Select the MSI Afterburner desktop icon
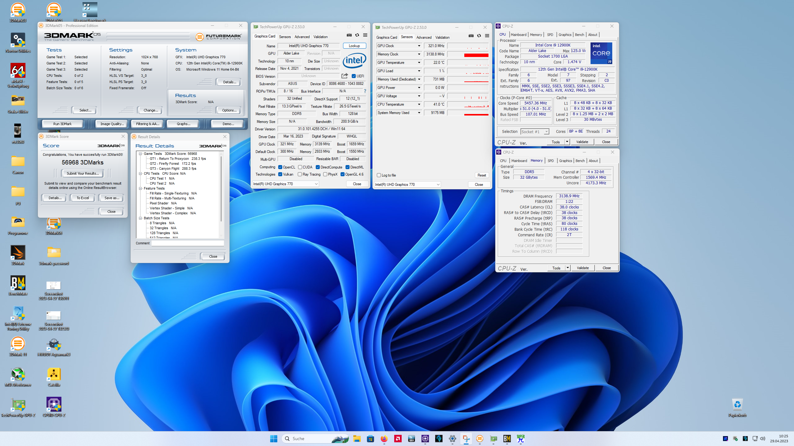794x446 pixels. pyautogui.click(x=18, y=377)
